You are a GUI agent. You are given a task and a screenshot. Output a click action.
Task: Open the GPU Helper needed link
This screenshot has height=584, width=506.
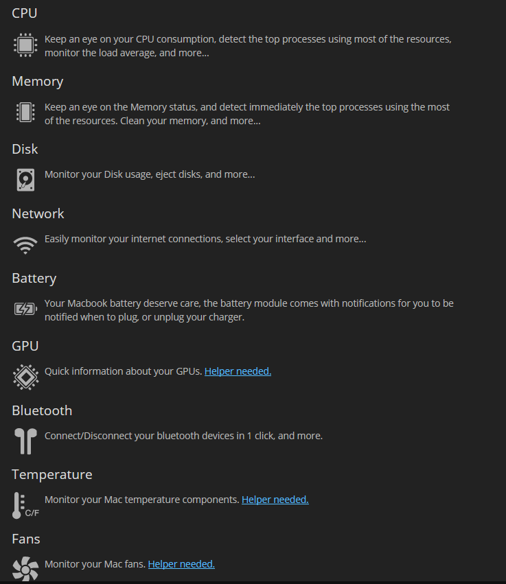coord(238,371)
